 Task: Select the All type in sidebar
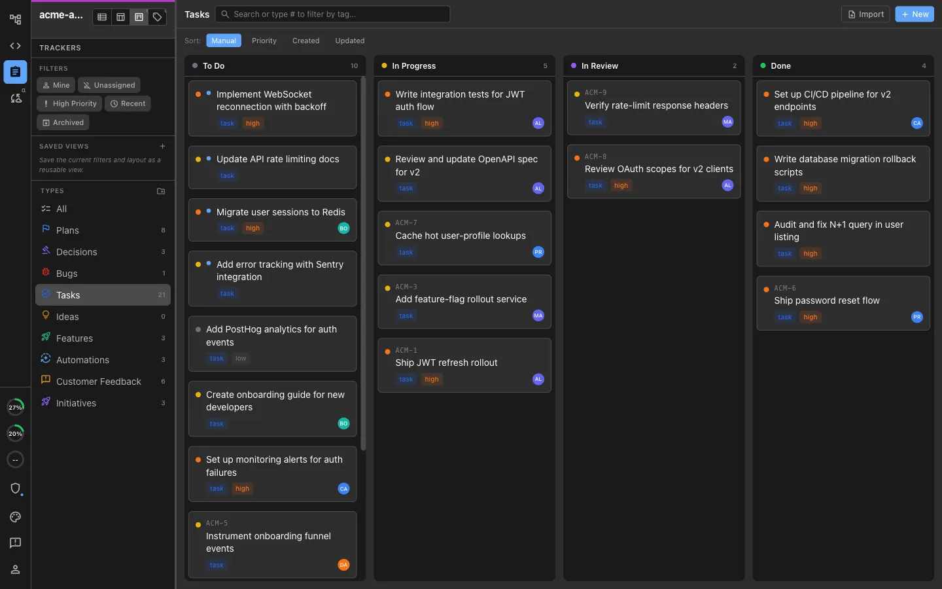pyautogui.click(x=103, y=209)
